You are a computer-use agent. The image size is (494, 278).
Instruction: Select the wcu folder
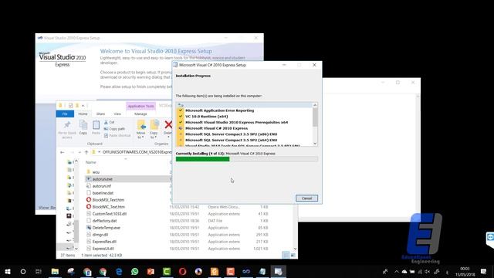[96, 172]
